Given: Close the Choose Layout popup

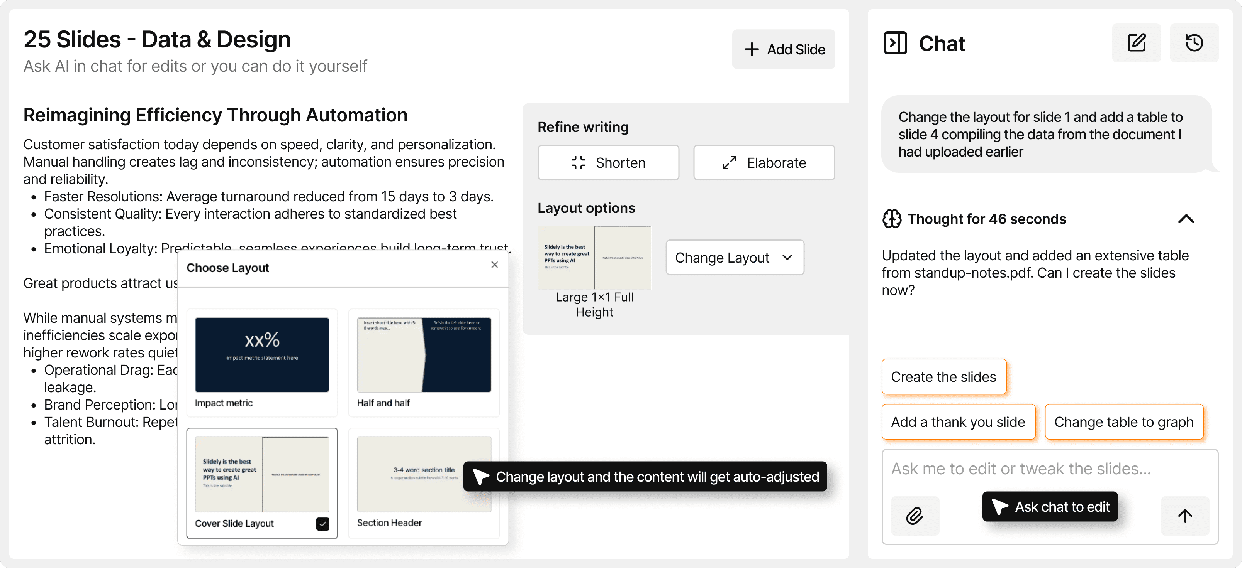Looking at the screenshot, I should tap(494, 265).
